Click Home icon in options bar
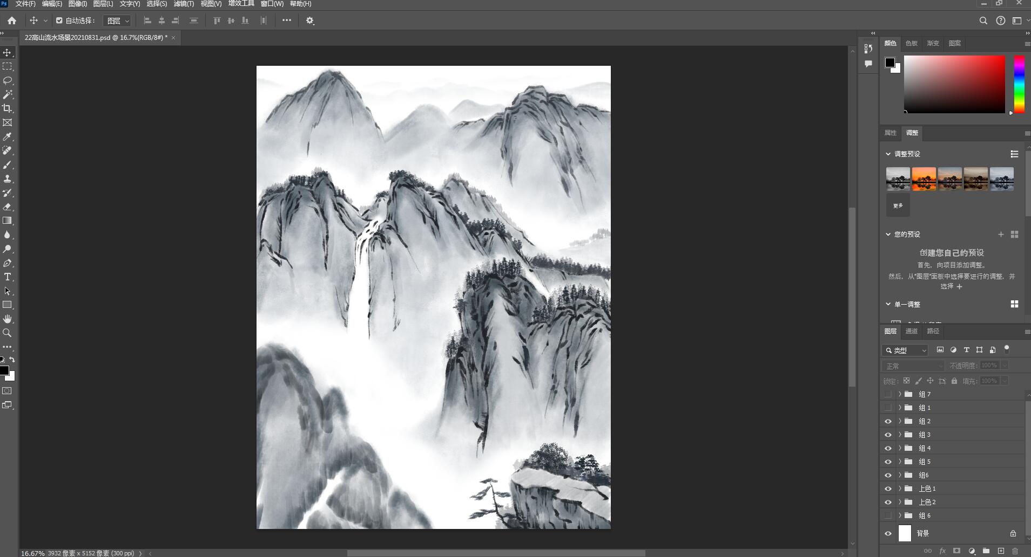The image size is (1031, 557). pyautogui.click(x=12, y=20)
